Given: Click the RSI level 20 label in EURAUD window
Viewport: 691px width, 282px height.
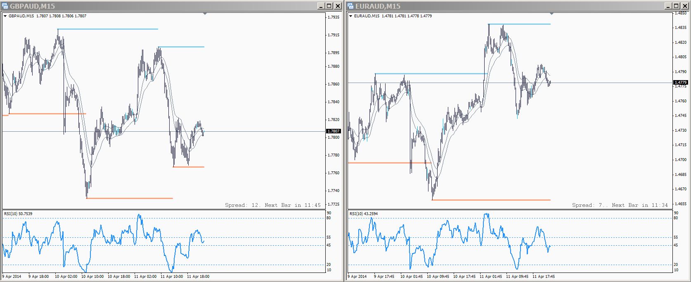Looking at the screenshot, I should click(676, 265).
